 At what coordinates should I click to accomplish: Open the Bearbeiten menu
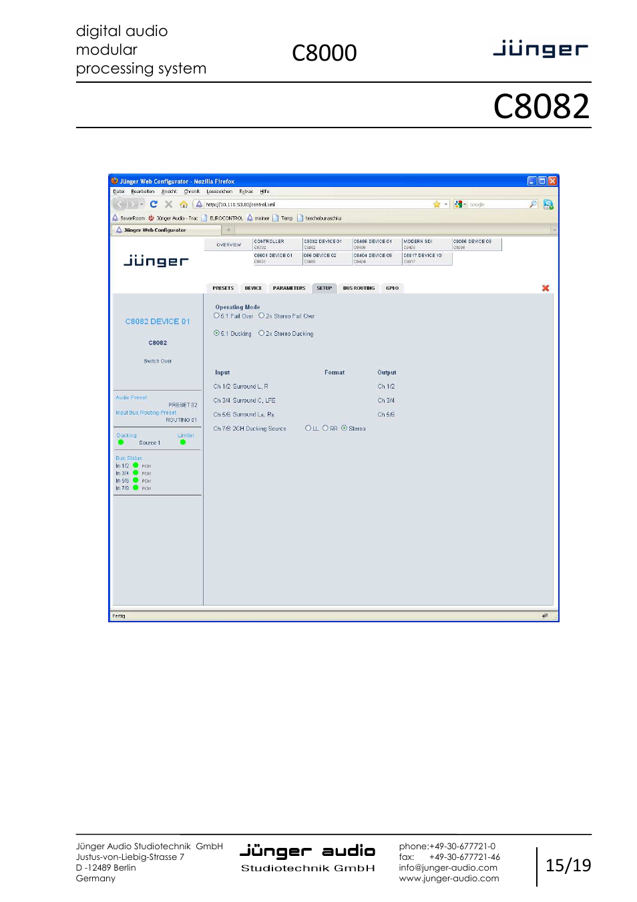click(143, 191)
